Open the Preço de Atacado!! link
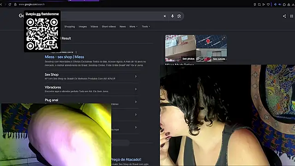 point(126,160)
